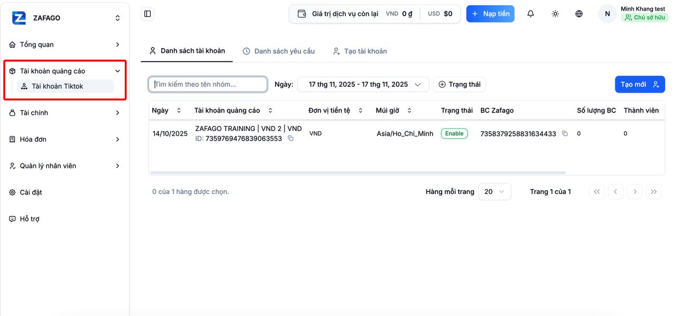Open the N user avatar
This screenshot has height=316, width=677.
tap(607, 14)
